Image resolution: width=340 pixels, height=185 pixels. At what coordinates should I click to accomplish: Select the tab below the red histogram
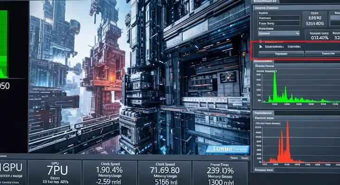[x=263, y=170]
